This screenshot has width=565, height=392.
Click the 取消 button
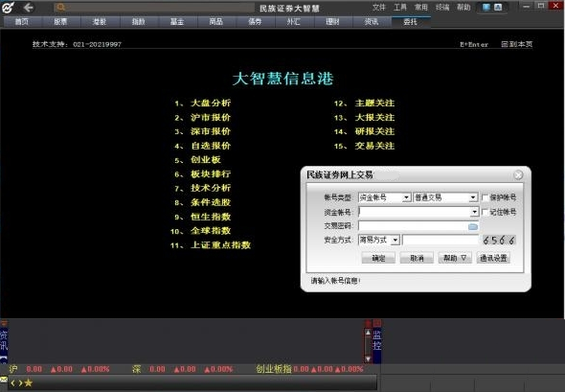point(417,258)
